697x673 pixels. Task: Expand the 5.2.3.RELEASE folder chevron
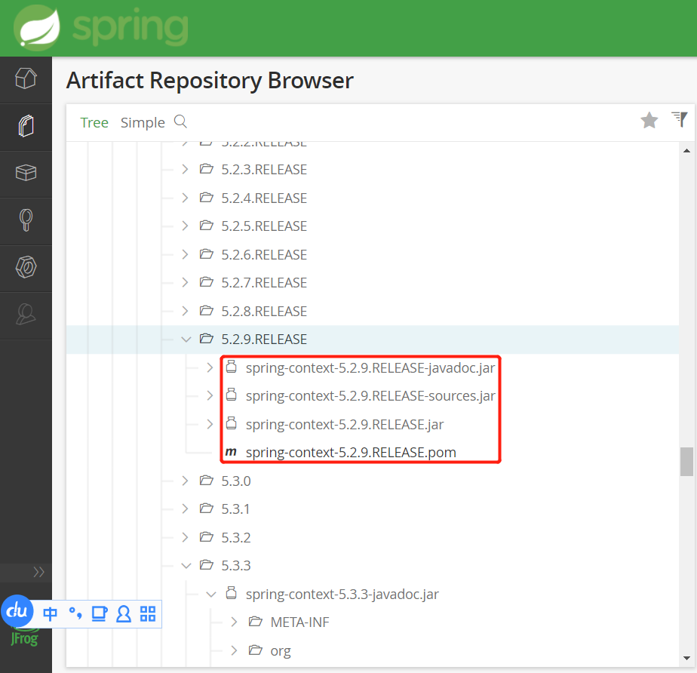click(186, 169)
